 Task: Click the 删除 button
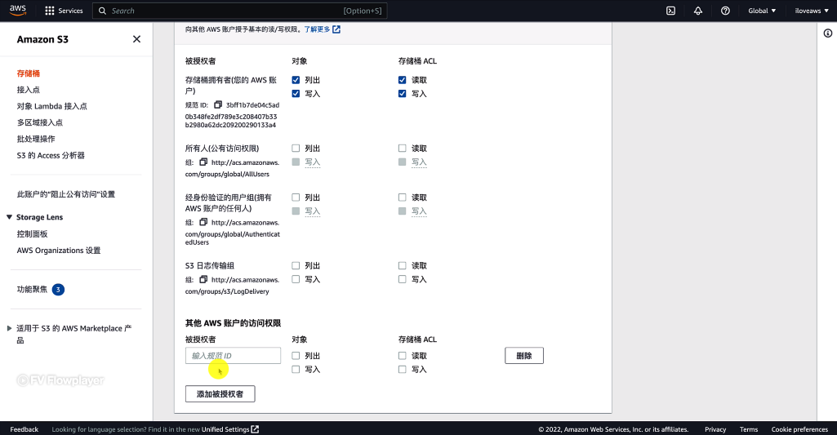click(x=524, y=356)
